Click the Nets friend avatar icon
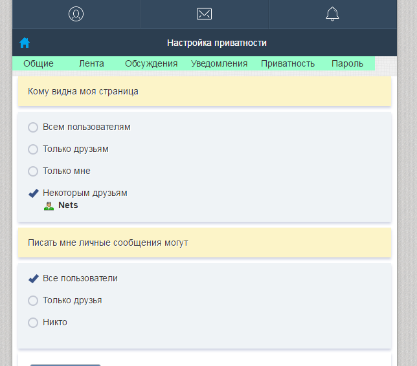This screenshot has width=417, height=366. 49,206
